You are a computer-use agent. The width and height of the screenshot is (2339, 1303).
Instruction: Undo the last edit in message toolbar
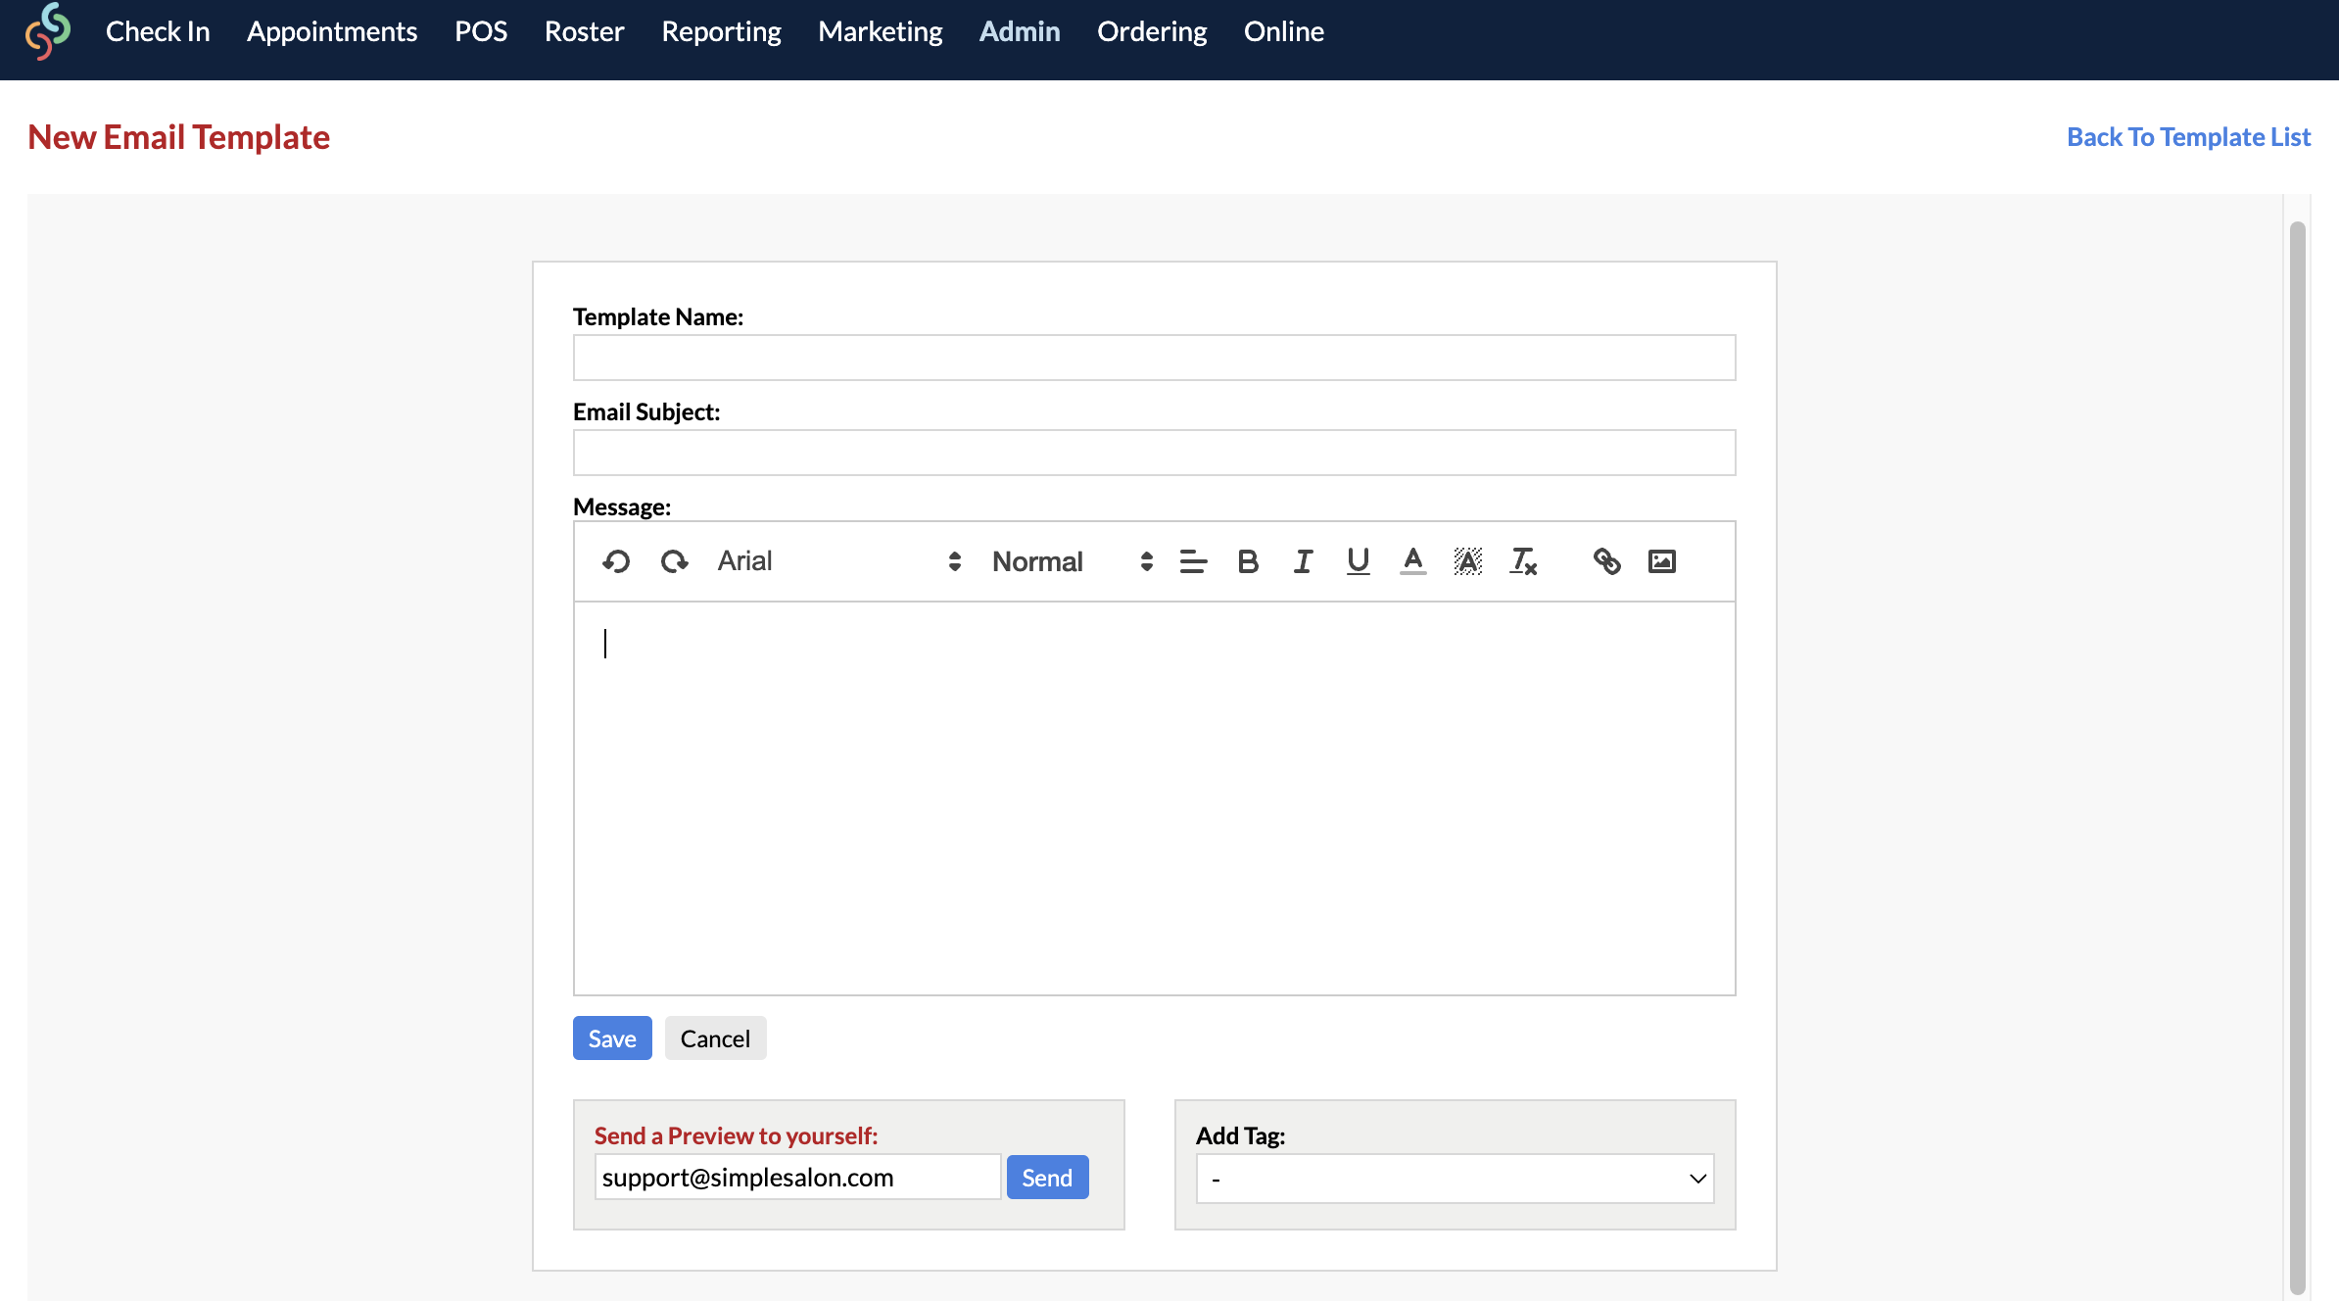pos(616,561)
